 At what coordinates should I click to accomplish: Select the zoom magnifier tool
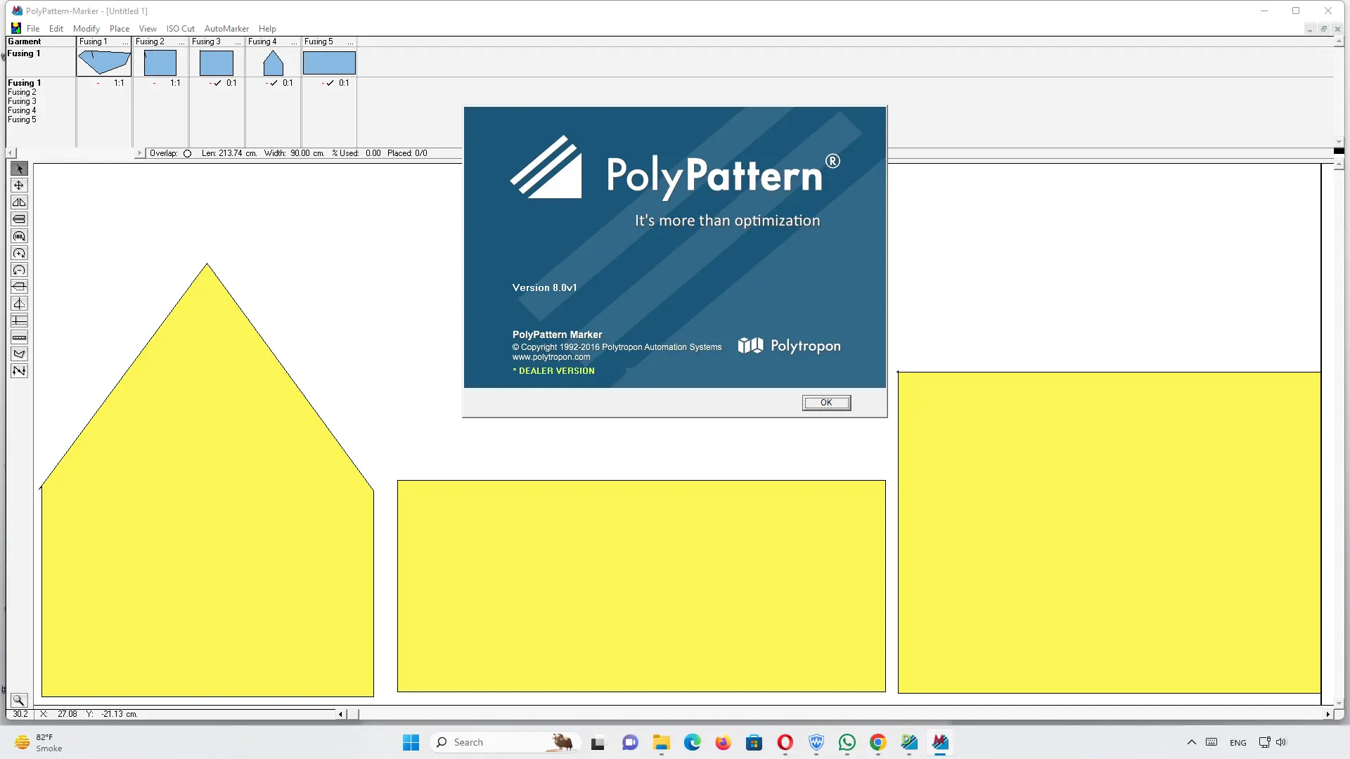coord(19,700)
